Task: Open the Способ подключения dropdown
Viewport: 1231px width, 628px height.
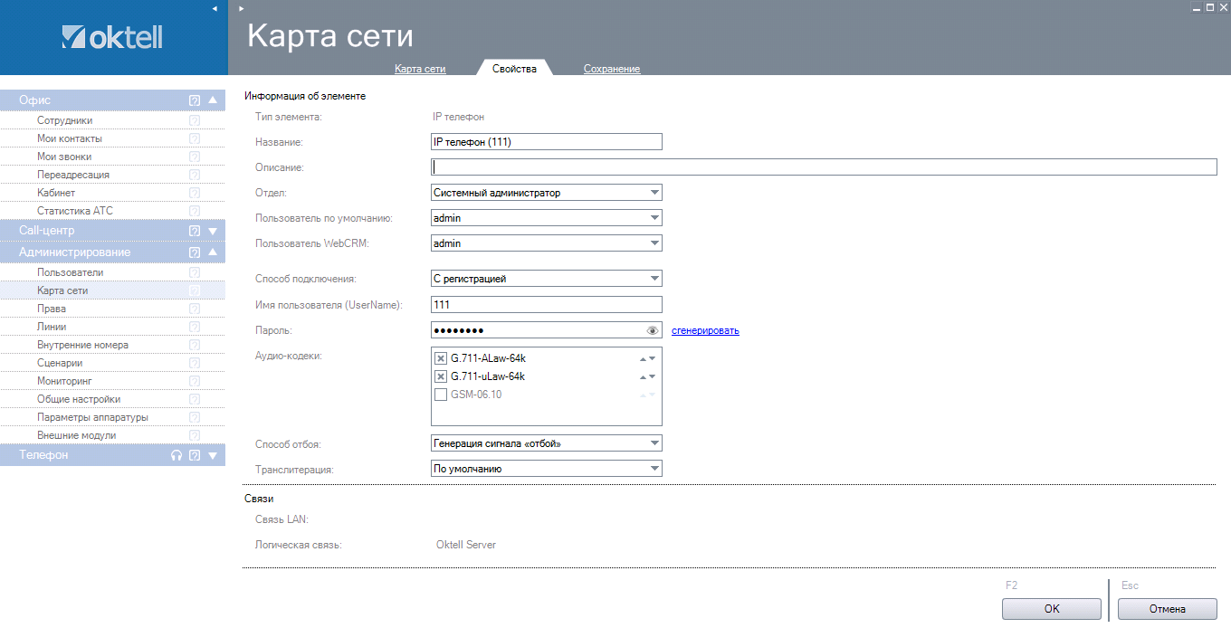Action: click(x=546, y=279)
